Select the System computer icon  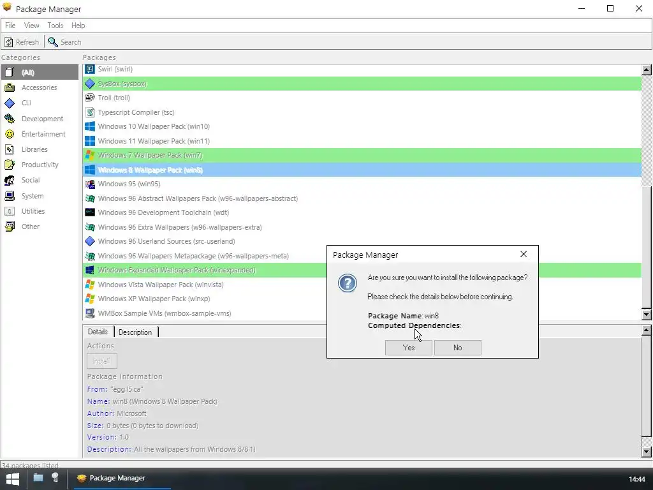(10, 196)
